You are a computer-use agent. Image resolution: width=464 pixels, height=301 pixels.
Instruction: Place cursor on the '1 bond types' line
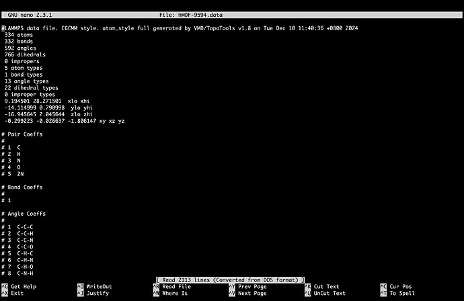click(24, 75)
